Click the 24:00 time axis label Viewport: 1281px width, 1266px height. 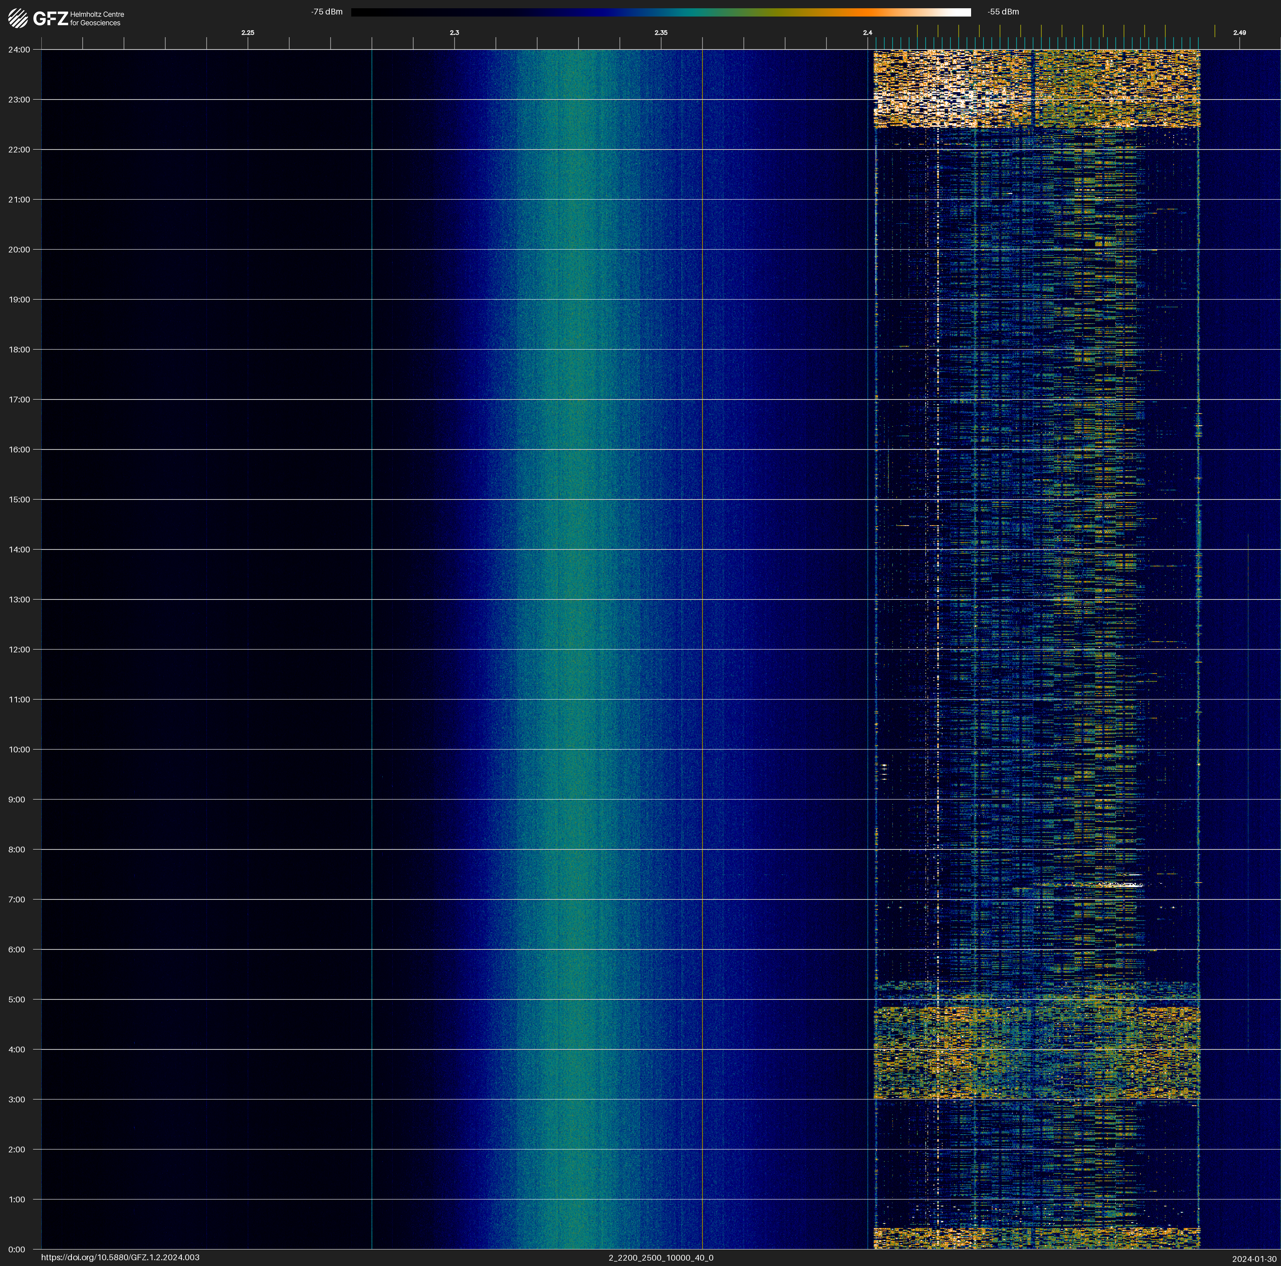(x=19, y=50)
